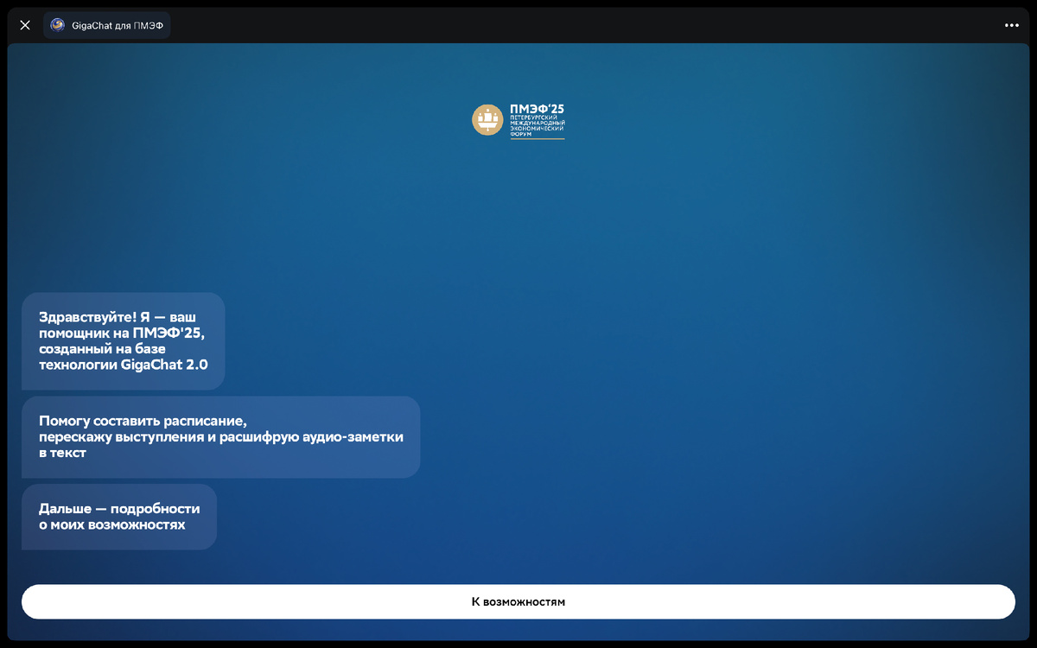The image size is (1037, 648).
Task: Click the GigaChat globe avatar icon
Action: [x=58, y=25]
